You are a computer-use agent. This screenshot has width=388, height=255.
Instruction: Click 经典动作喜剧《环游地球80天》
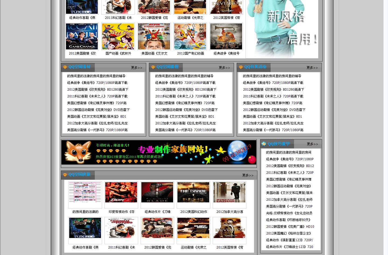(x=289, y=220)
